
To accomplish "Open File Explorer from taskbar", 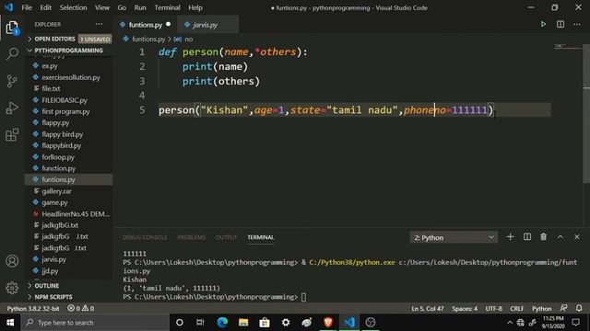I will coord(243,323).
